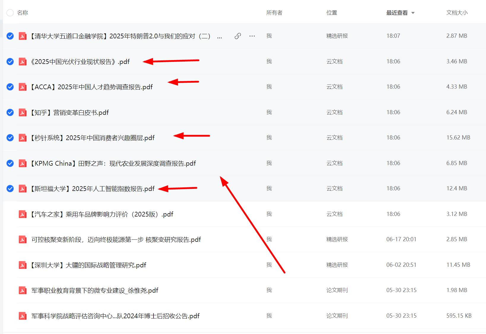The width and height of the screenshot is (486, 334).
Task: Click the PDF icon of 【斯坦福大学】 file
Action: [23, 189]
